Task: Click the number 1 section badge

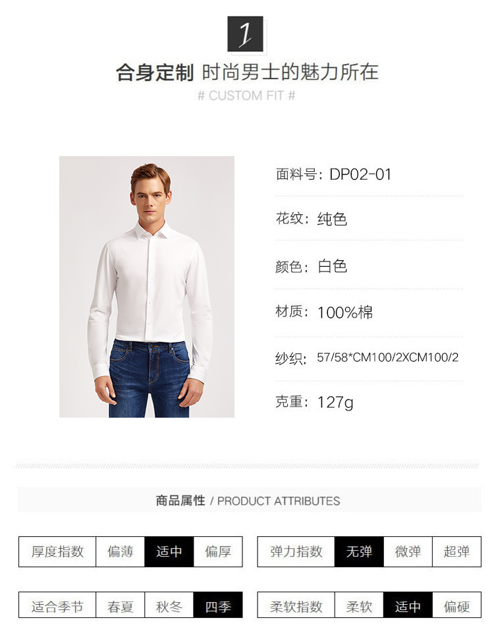Action: [x=245, y=34]
